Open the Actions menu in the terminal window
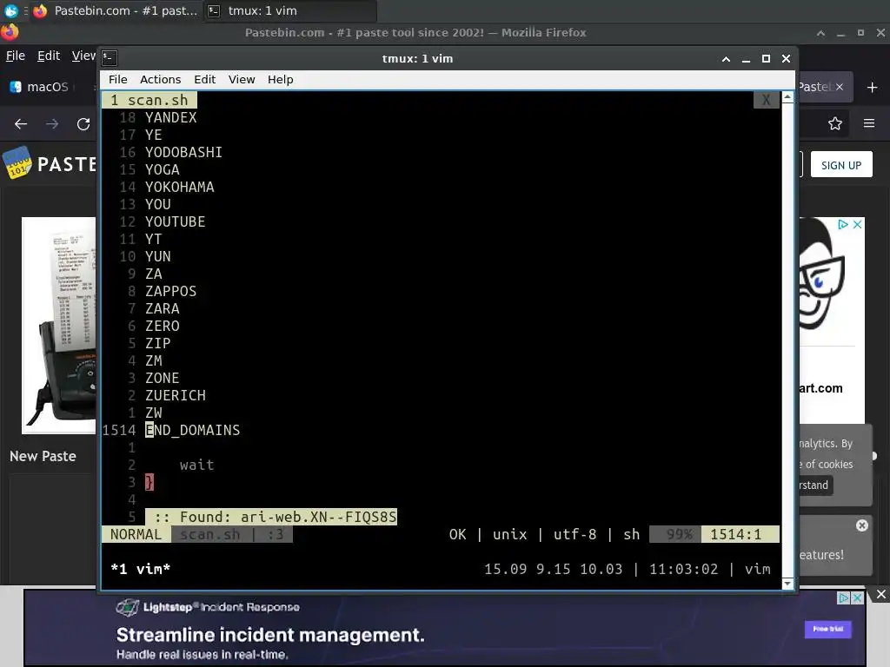 160,79
